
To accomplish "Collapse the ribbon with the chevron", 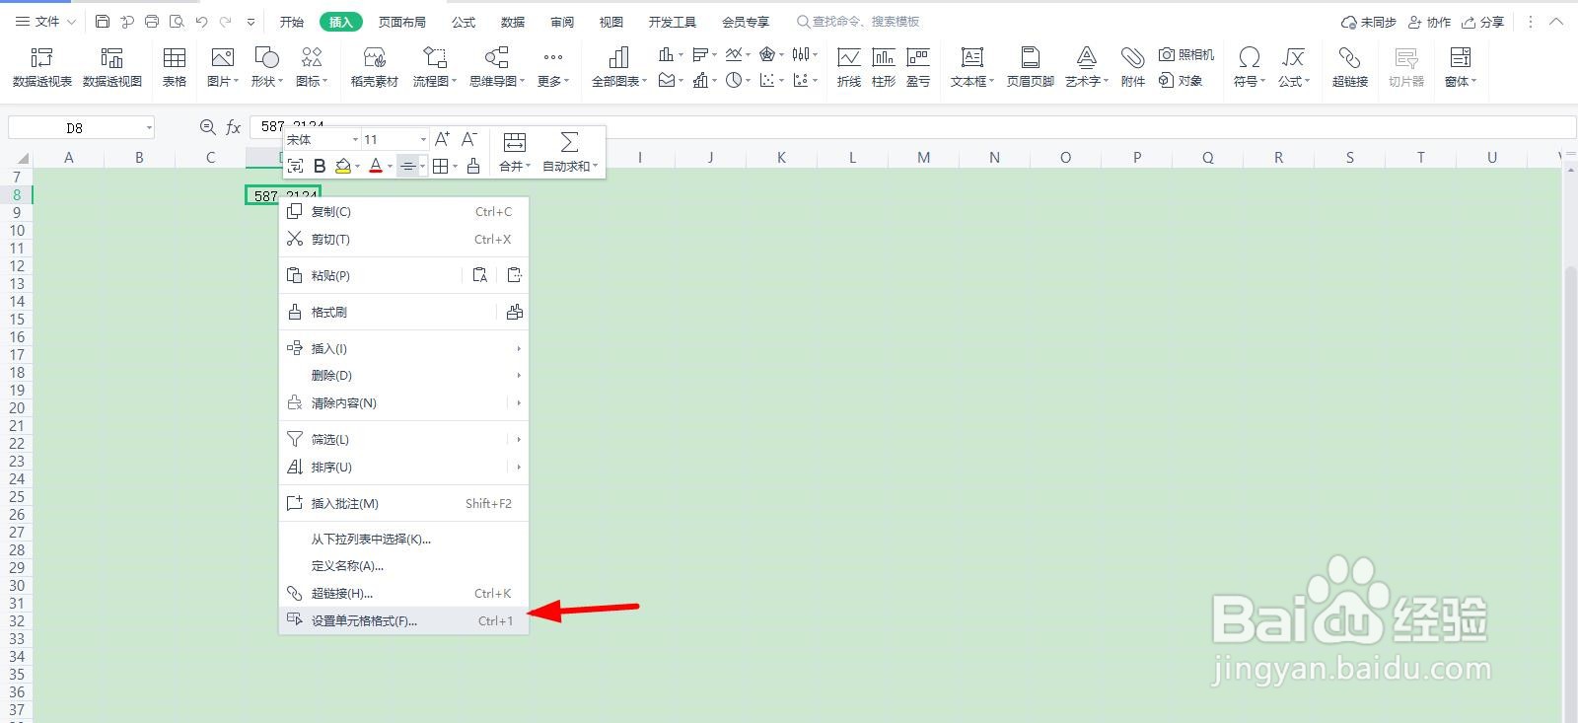I will (x=1557, y=21).
